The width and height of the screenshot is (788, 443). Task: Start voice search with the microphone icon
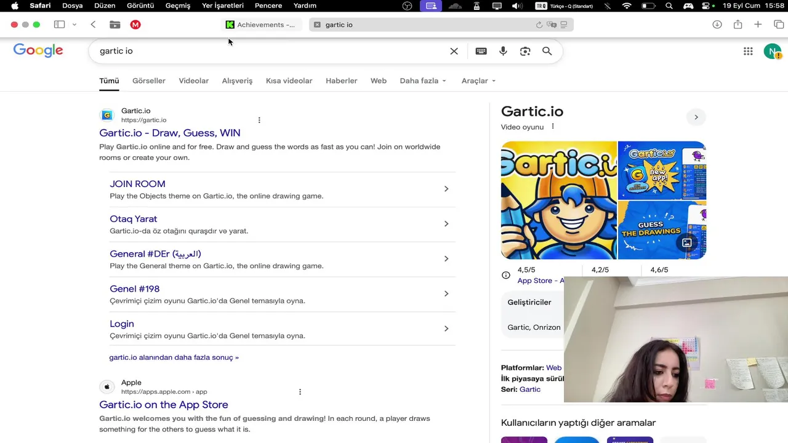pyautogui.click(x=503, y=51)
